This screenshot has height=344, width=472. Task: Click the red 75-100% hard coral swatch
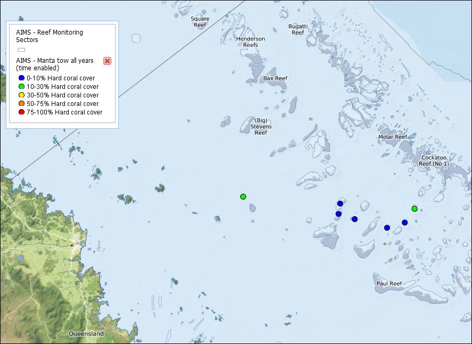coord(21,112)
